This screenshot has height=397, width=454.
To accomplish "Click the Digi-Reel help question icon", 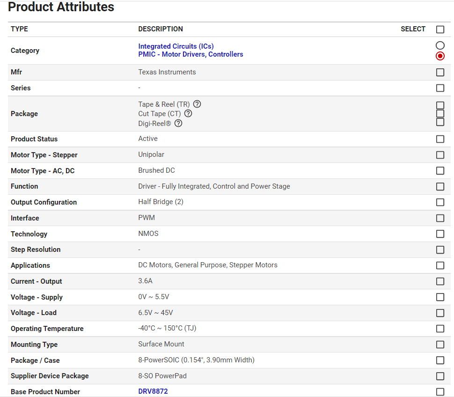I will point(178,124).
